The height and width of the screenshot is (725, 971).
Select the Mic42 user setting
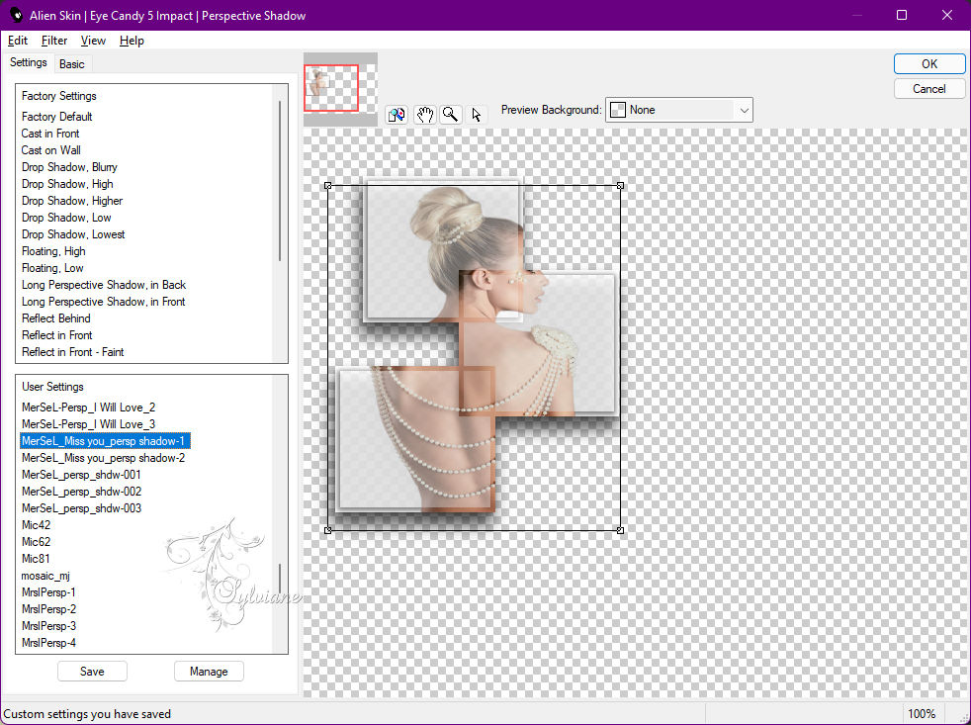(36, 525)
